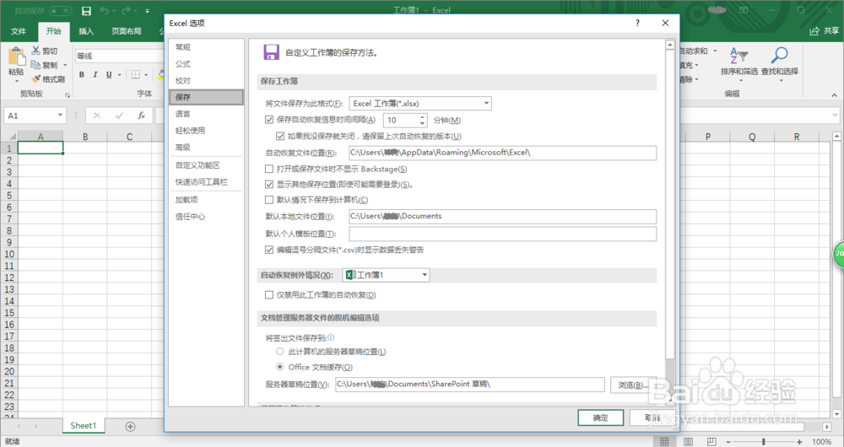Viewport: 844px width, 447px height.
Task: Click the formula bar cancel X icon
Action: click(97, 116)
